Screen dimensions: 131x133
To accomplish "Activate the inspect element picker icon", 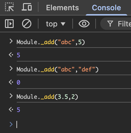I will (9, 7).
